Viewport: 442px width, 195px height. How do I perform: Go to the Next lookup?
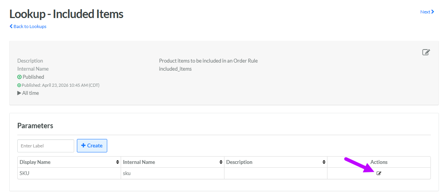(x=427, y=12)
